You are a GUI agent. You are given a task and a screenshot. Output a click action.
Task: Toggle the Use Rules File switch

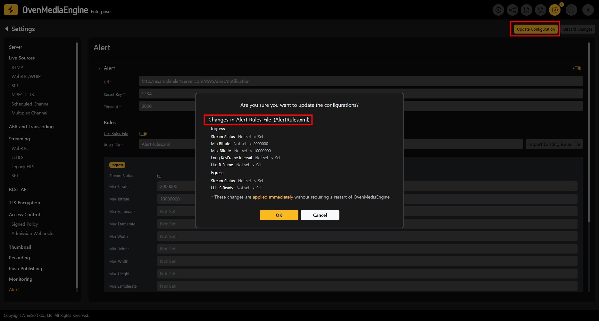(x=143, y=134)
